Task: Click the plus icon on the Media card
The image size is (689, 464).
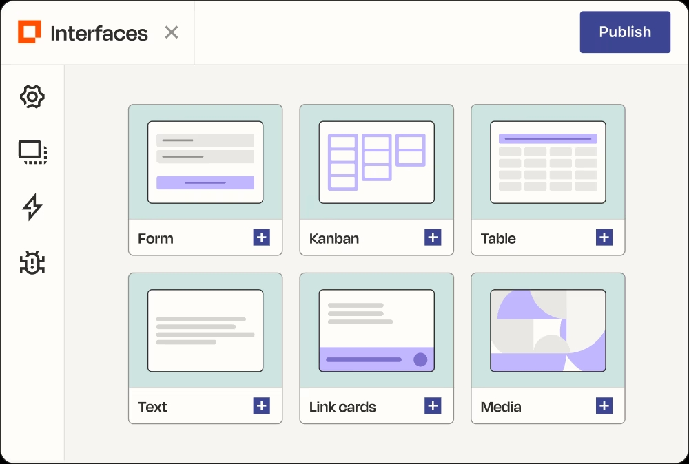Action: click(x=604, y=405)
